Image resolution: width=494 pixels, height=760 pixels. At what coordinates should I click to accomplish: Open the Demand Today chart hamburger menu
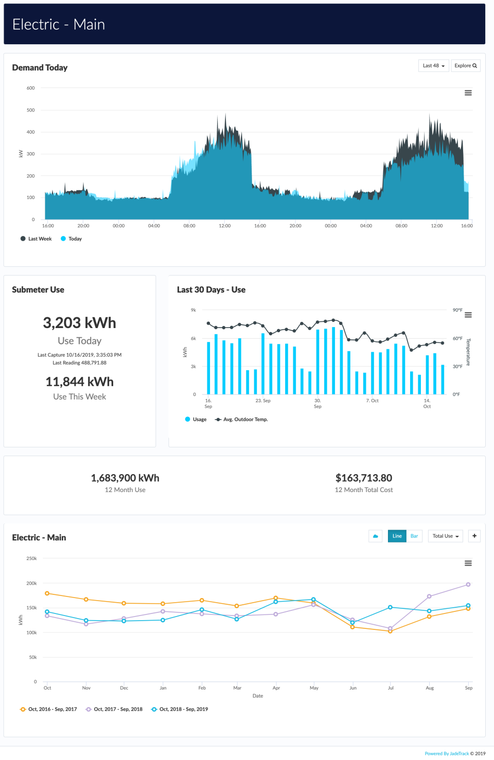point(468,93)
